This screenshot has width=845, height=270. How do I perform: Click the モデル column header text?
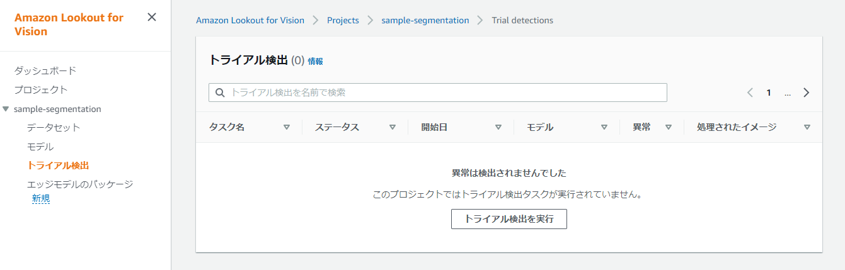pos(540,127)
